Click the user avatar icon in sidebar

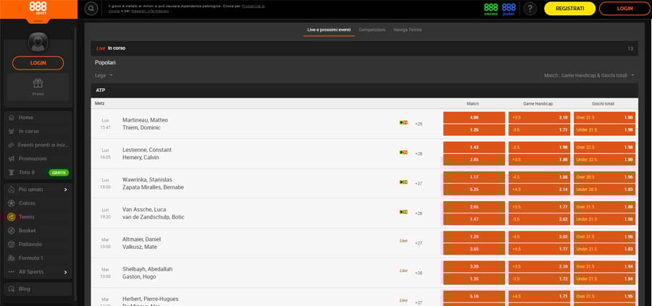38,42
